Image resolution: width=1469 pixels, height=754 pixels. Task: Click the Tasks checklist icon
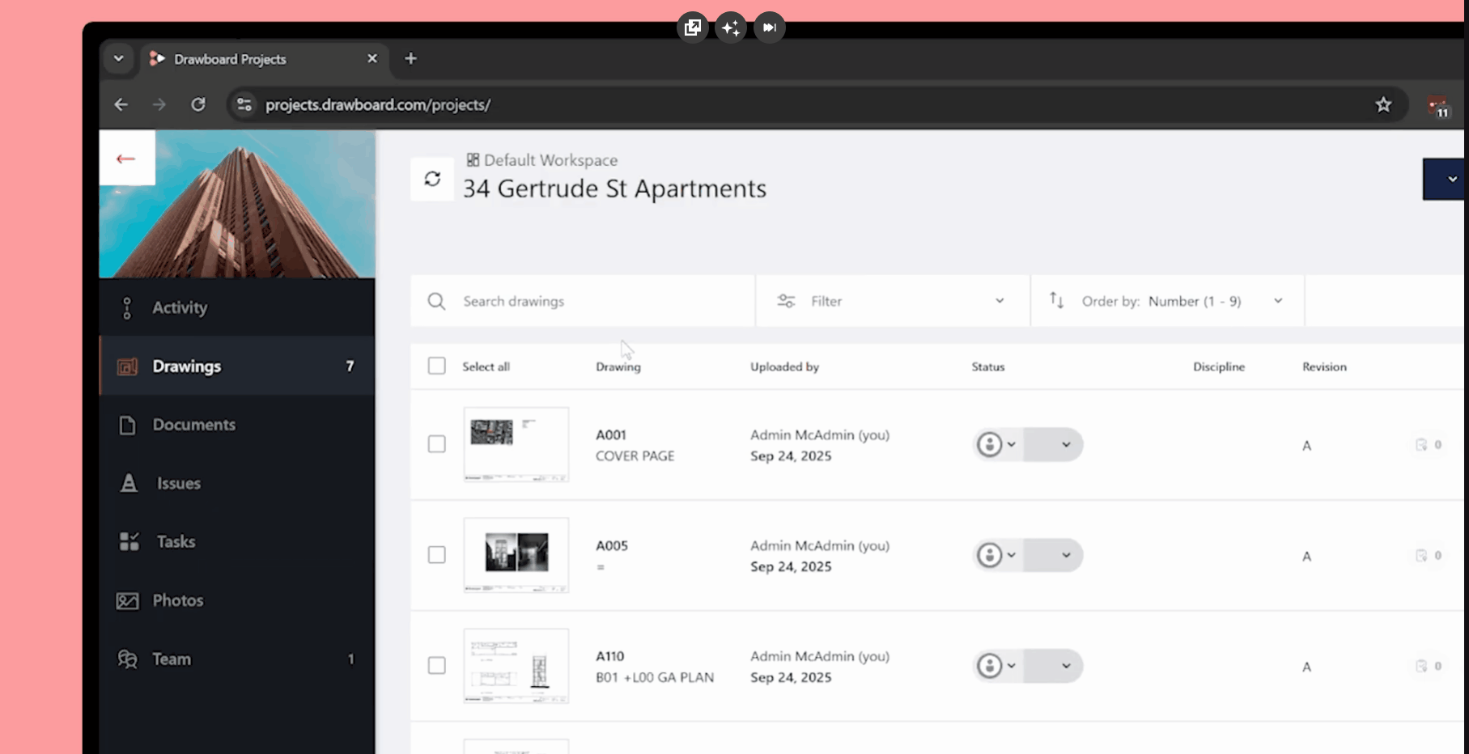click(129, 541)
